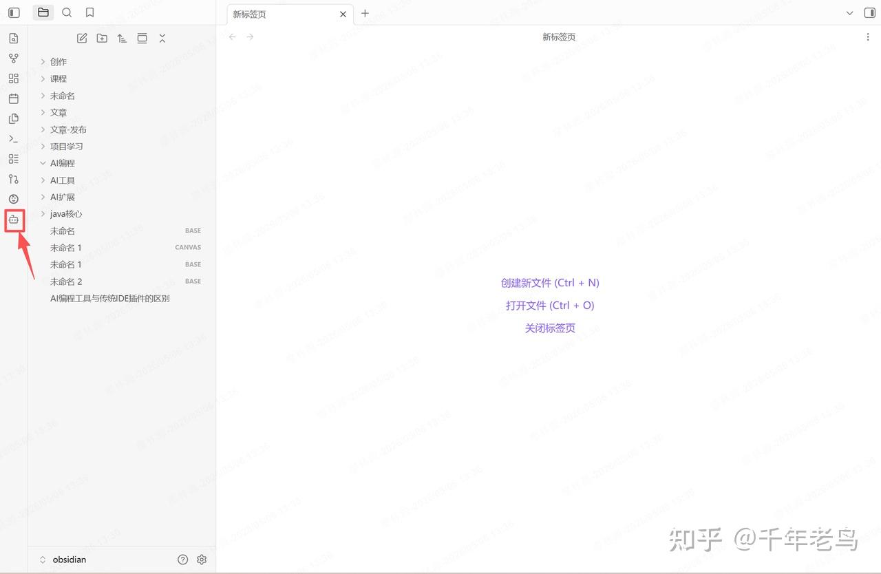Change the file sort order
This screenshot has width=881, height=574.
point(122,39)
